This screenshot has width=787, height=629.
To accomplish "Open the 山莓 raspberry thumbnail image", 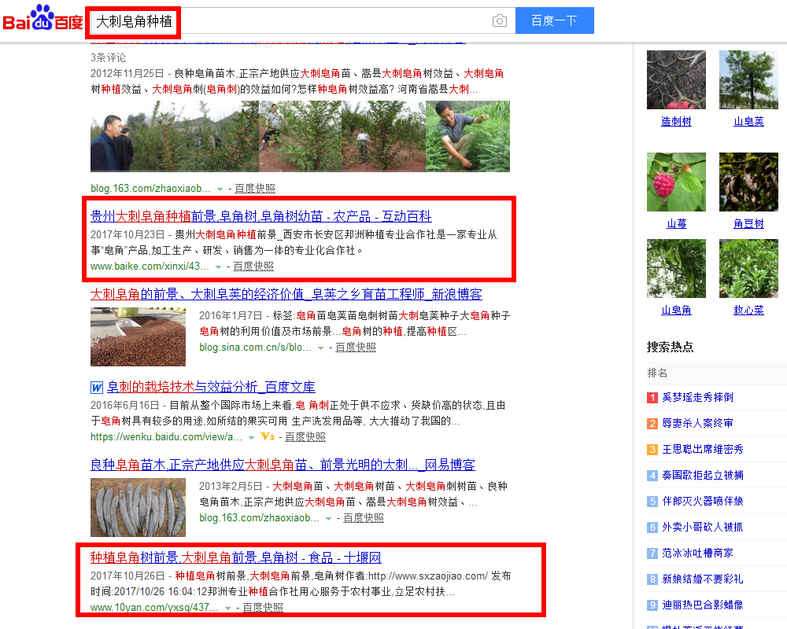I will coord(676,182).
